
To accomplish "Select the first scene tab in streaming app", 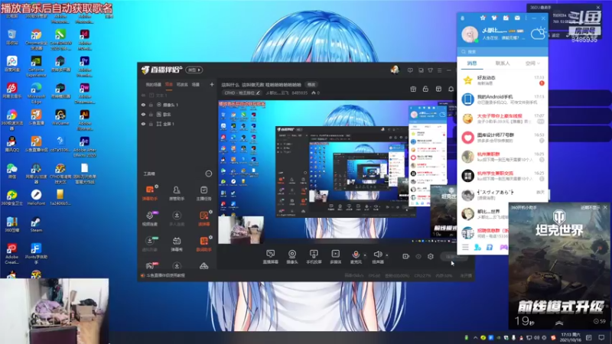I will click(x=154, y=85).
